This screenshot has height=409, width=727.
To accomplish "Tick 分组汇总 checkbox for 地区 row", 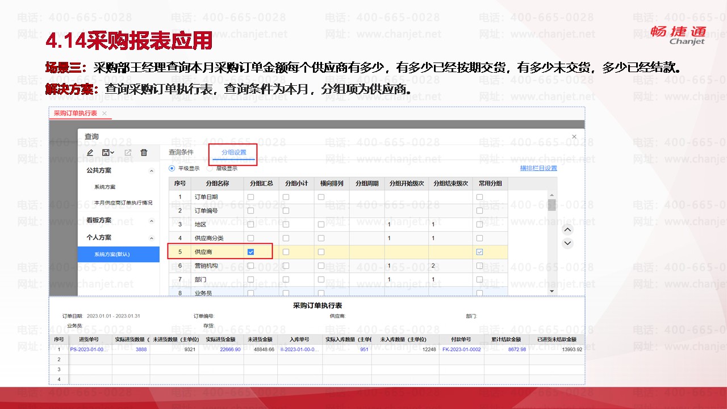I will tap(250, 224).
